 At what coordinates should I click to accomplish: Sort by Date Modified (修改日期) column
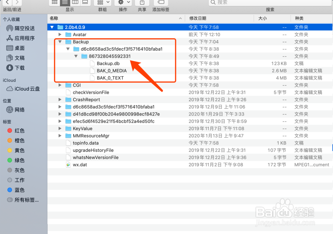tap(219, 18)
